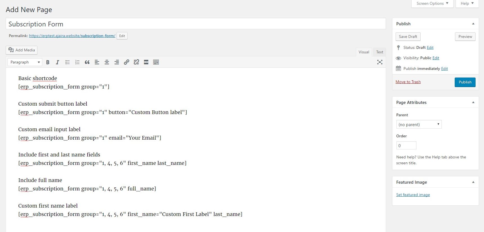Insert a bulleted list

pos(68,62)
